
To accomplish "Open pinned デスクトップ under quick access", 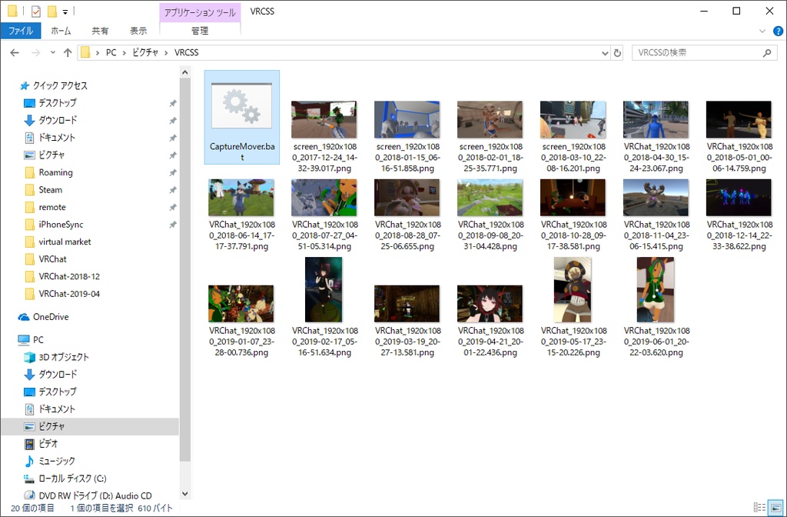I will pos(57,103).
